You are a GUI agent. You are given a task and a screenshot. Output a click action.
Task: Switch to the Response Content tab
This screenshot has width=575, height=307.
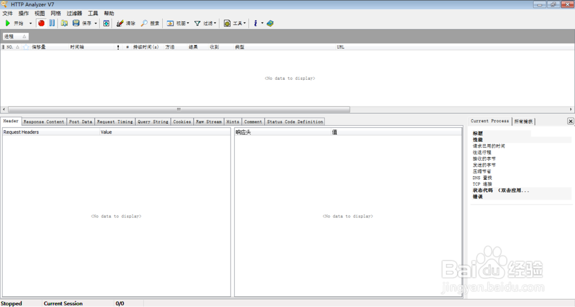coord(44,122)
